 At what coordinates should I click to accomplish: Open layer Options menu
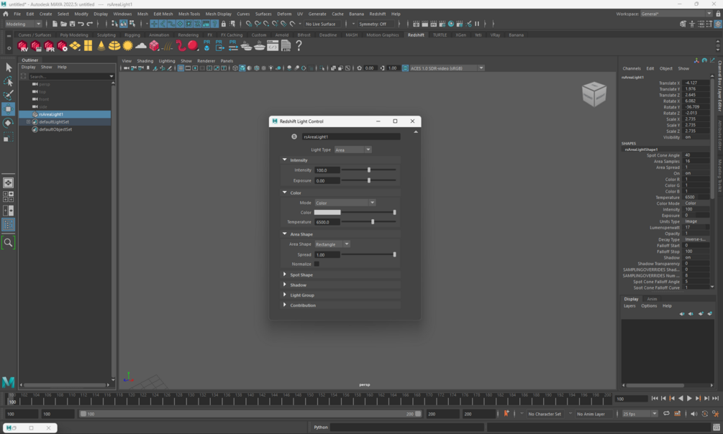649,306
